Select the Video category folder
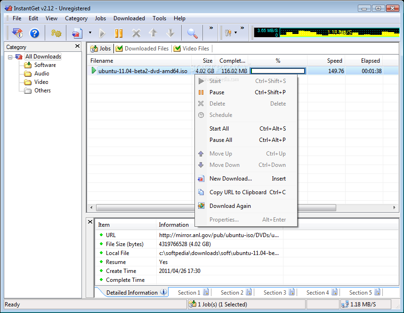404x313 pixels. point(41,82)
